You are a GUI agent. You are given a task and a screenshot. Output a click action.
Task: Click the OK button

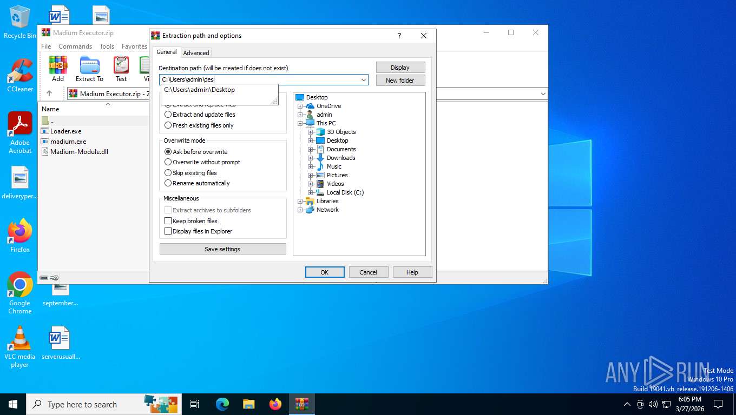click(x=325, y=272)
